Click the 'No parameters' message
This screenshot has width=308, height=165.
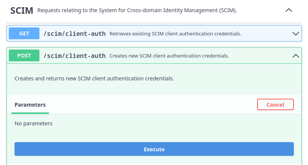[x=33, y=123]
